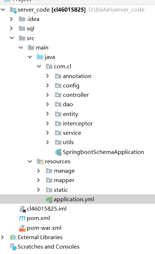This screenshot has height=254, width=155.
Task: Click the External Libraries icon
Action: tap(13, 237)
